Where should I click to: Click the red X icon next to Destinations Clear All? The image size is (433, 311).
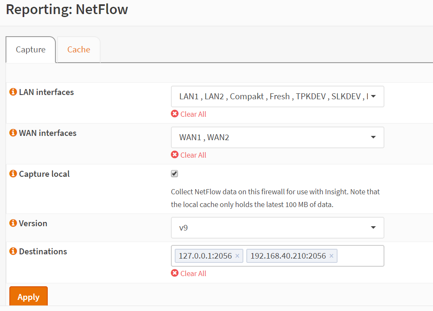[174, 273]
